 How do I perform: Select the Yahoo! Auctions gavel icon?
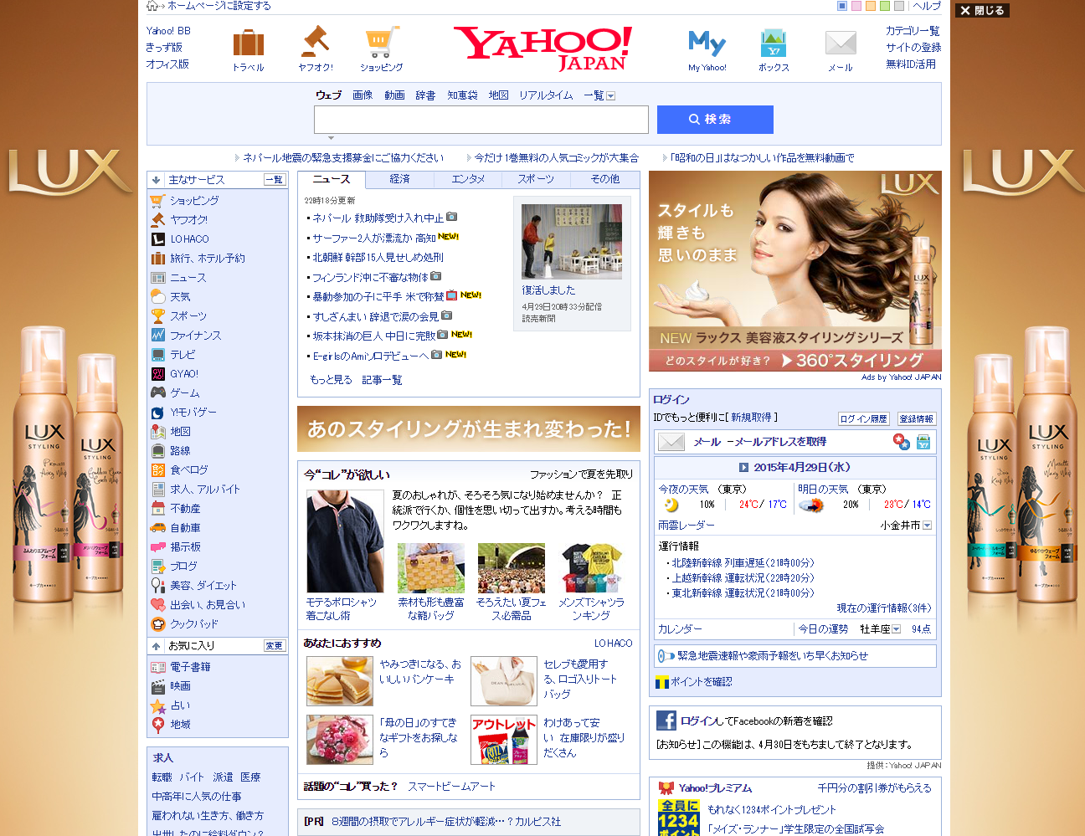(x=315, y=42)
